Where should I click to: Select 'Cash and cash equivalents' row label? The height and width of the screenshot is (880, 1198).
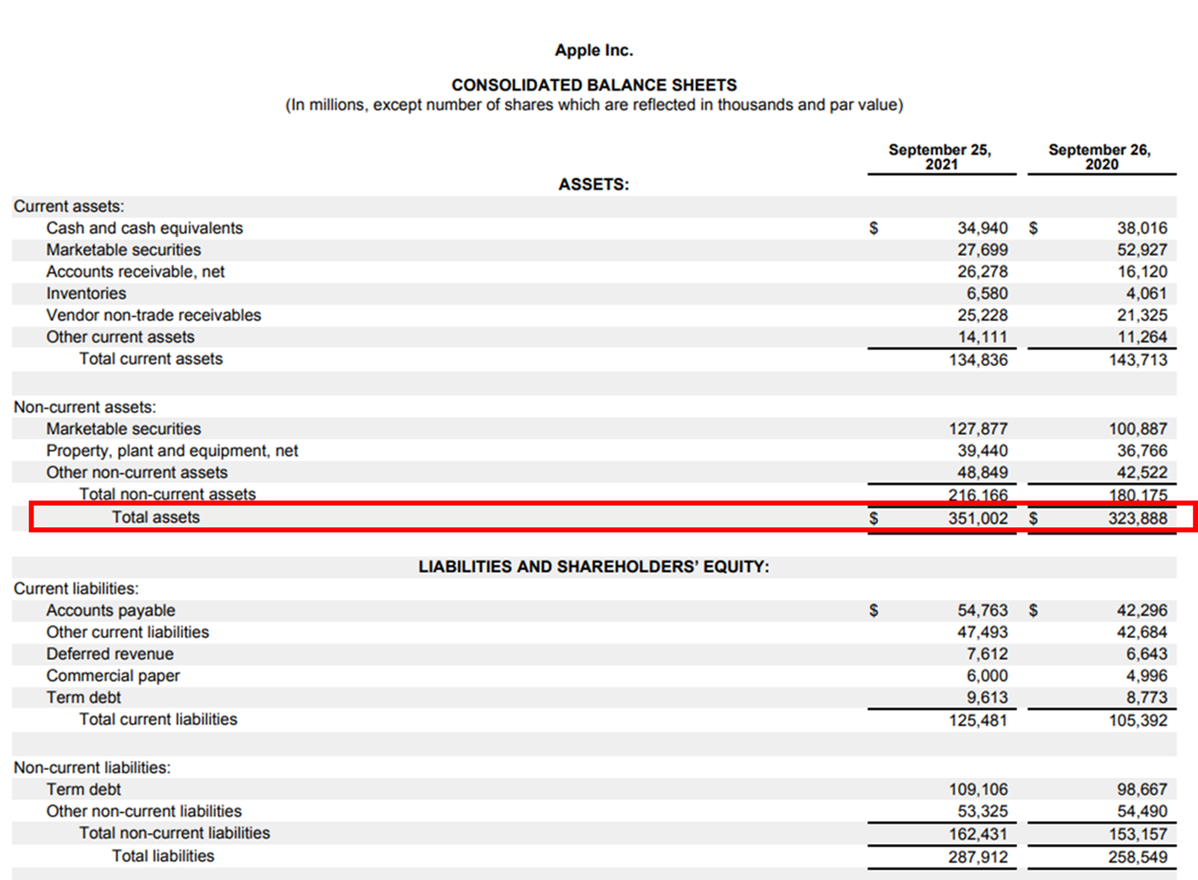point(144,228)
